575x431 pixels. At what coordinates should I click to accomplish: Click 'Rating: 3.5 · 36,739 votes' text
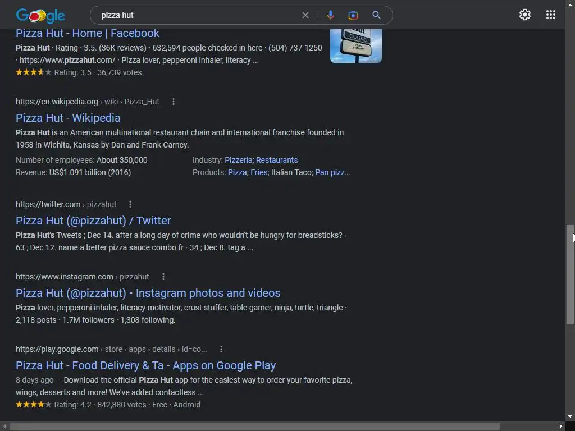tap(98, 72)
